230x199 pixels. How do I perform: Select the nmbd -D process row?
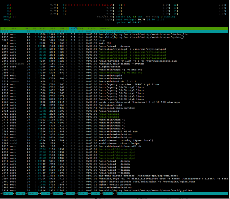(x=114, y=129)
